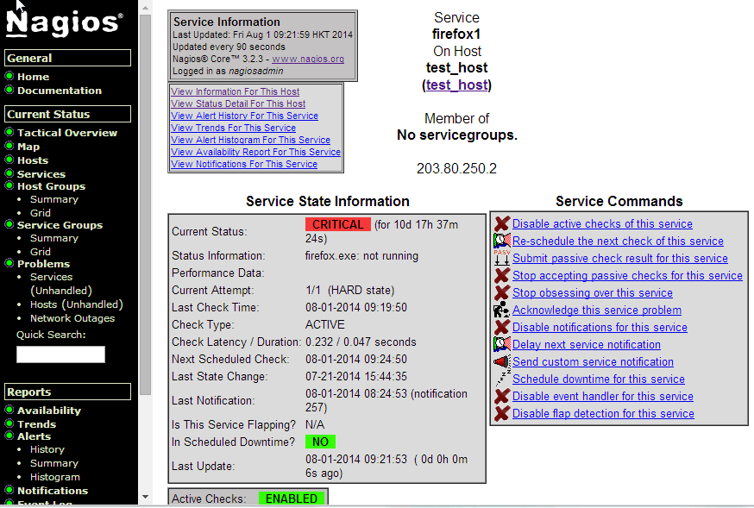Open the Map view
754x508 pixels.
[28, 147]
